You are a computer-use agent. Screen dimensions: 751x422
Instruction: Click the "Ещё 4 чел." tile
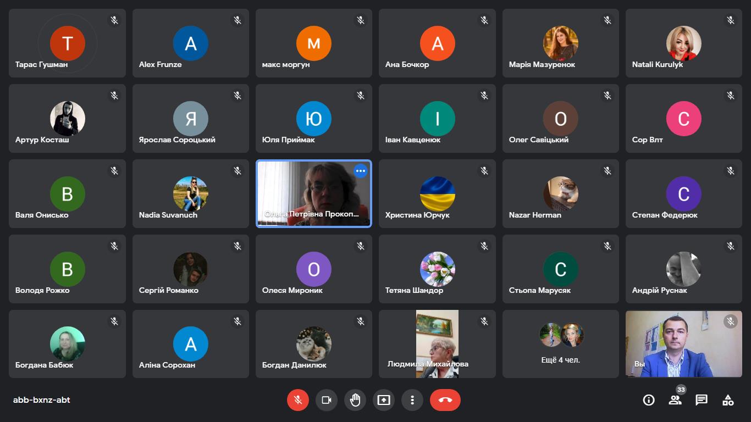(560, 344)
